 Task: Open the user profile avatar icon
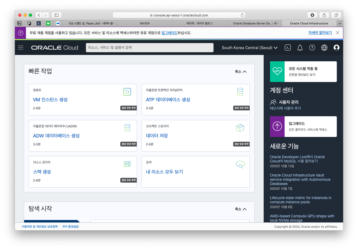(x=337, y=48)
